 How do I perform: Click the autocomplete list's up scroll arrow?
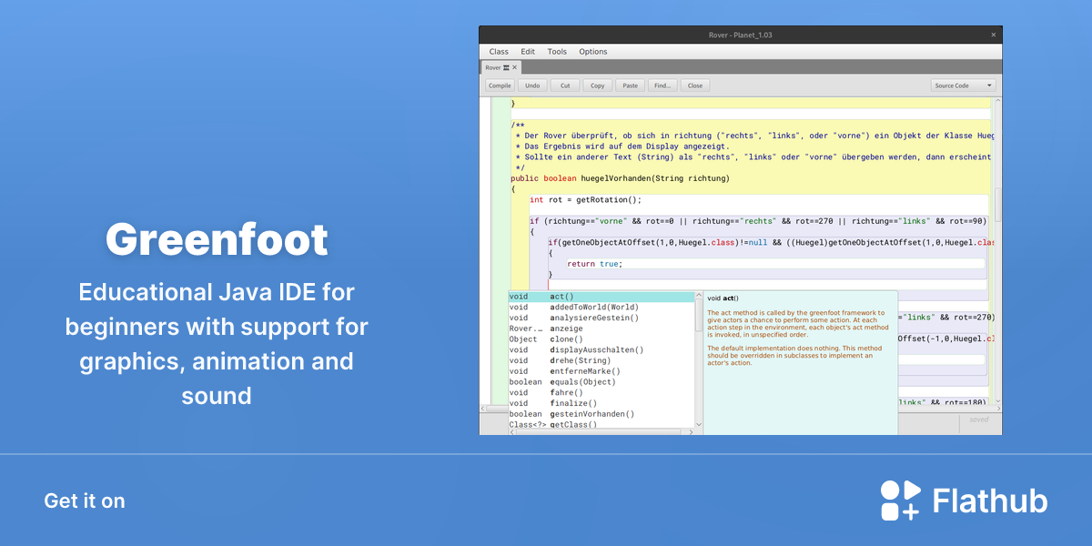[699, 296]
